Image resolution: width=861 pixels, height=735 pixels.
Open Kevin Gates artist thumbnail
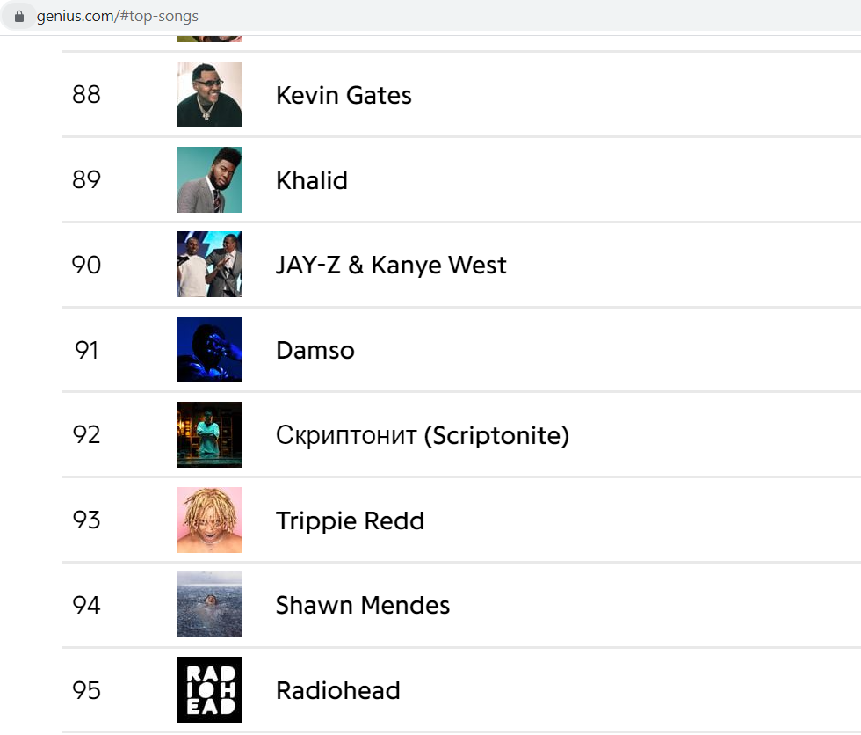point(209,94)
